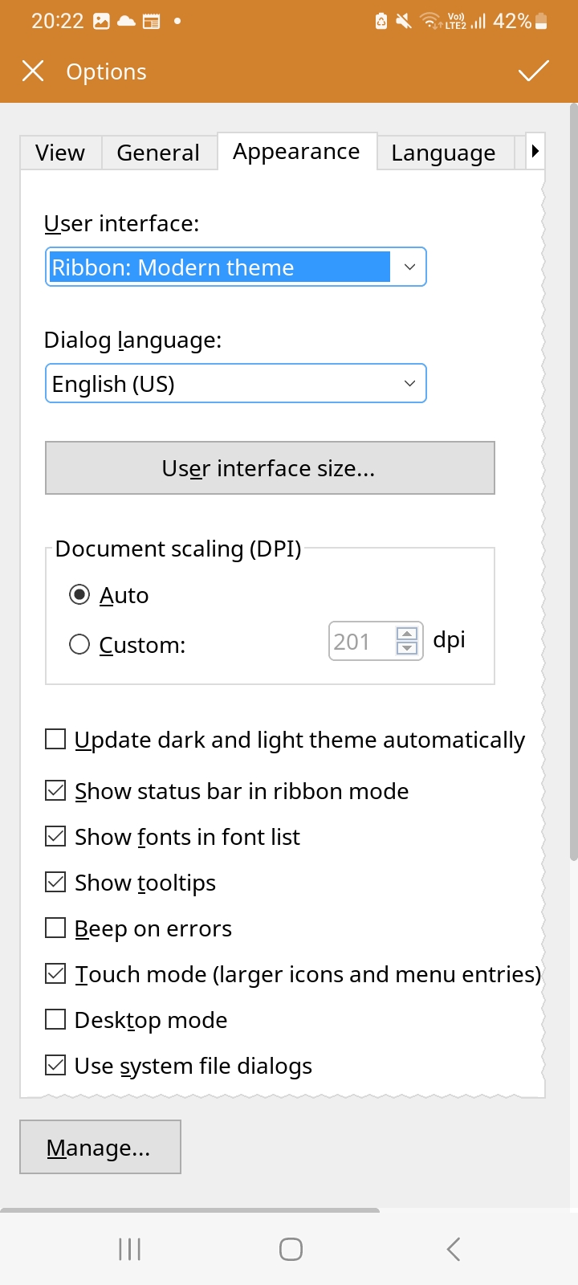
Task: Expand the Dialog language dropdown
Action: tap(235, 384)
